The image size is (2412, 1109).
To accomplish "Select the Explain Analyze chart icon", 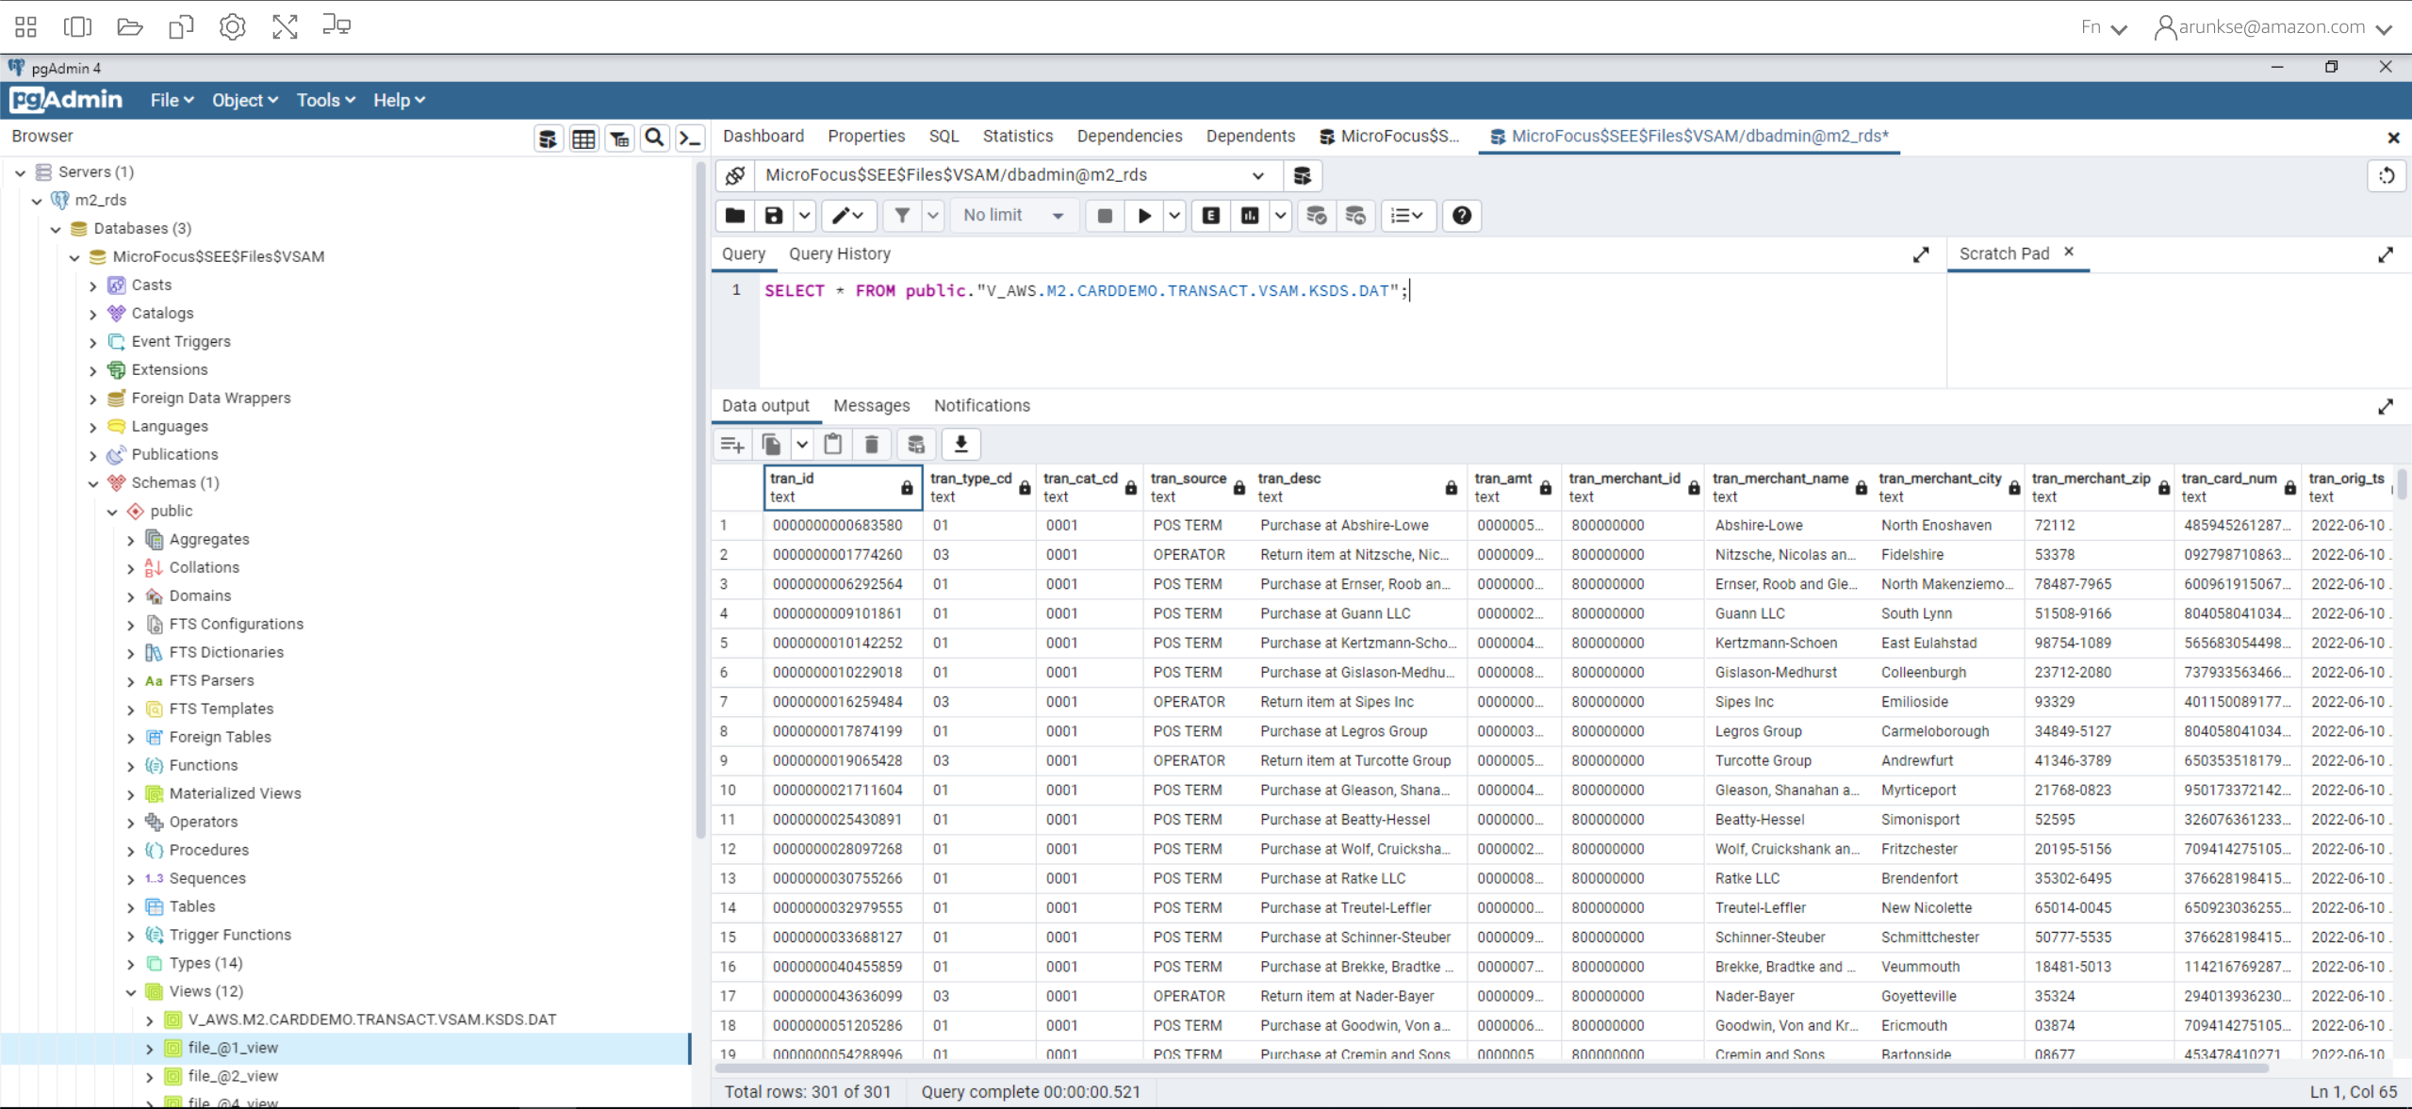I will [1250, 215].
